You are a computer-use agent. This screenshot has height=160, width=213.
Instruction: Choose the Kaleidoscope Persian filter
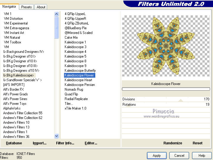[80, 85]
